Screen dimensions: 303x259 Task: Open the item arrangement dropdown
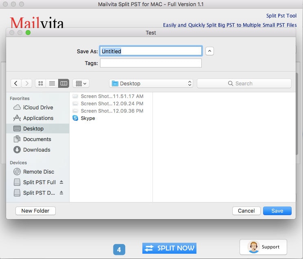(x=81, y=83)
